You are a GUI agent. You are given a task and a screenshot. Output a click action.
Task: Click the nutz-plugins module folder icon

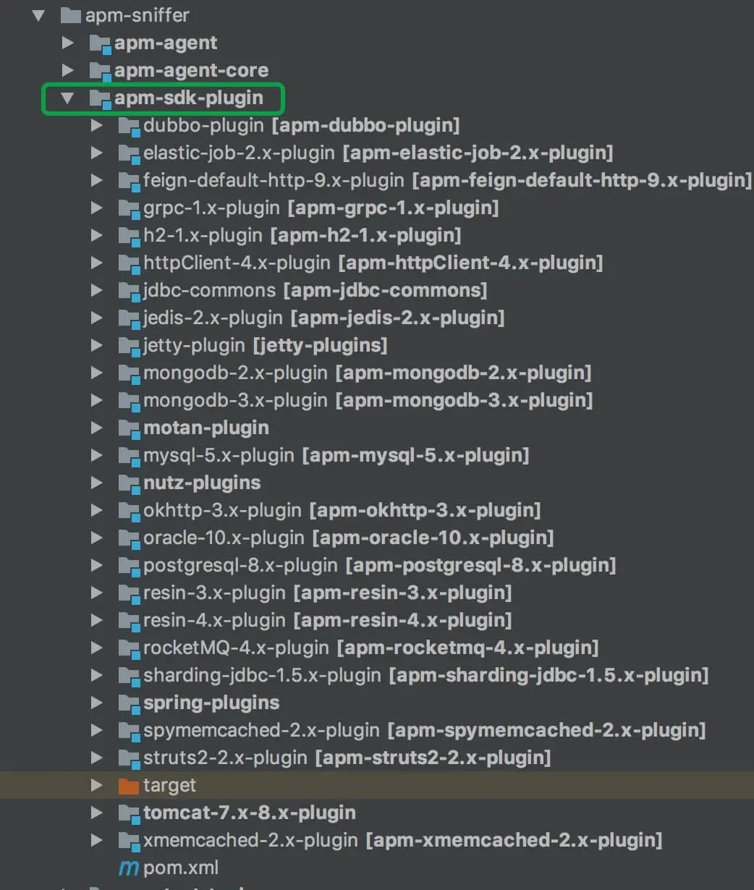pos(129,483)
